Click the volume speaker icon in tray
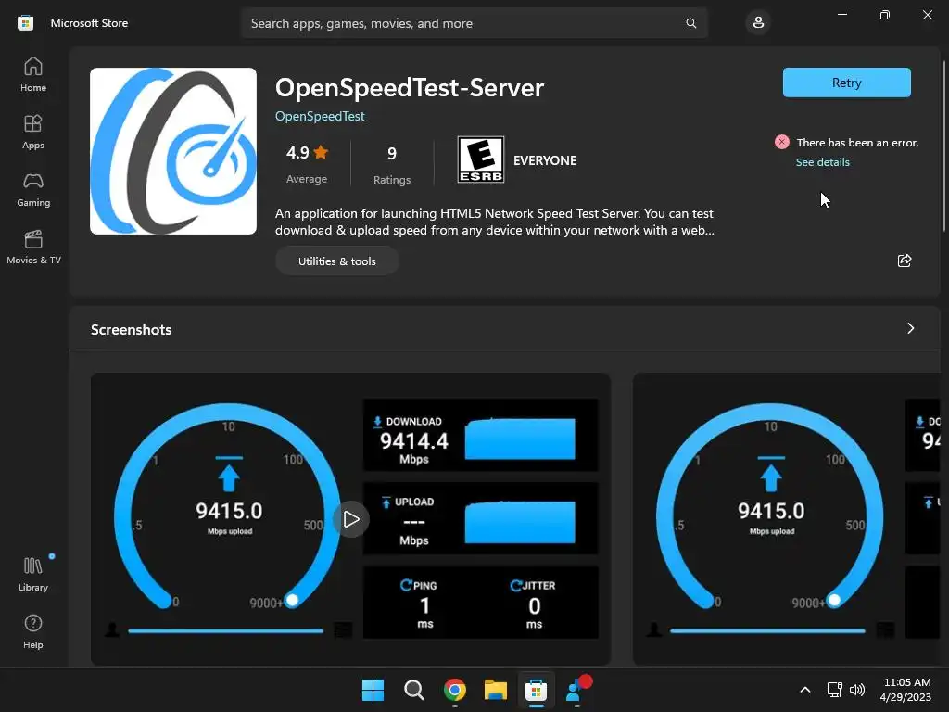Viewport: 949px width, 712px height. coord(857,690)
